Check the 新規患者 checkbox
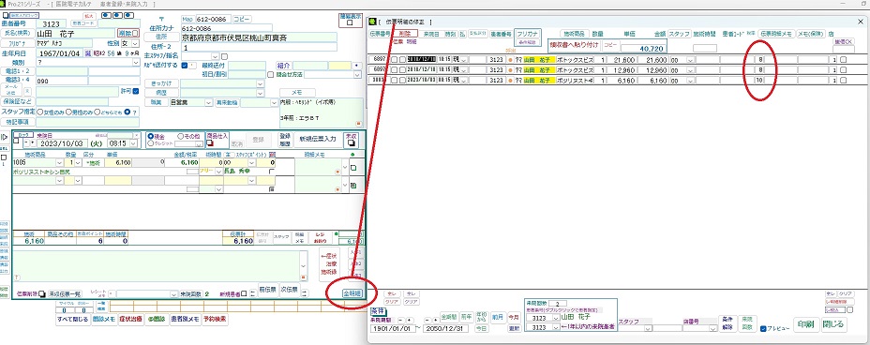The width and height of the screenshot is (870, 345). click(244, 293)
